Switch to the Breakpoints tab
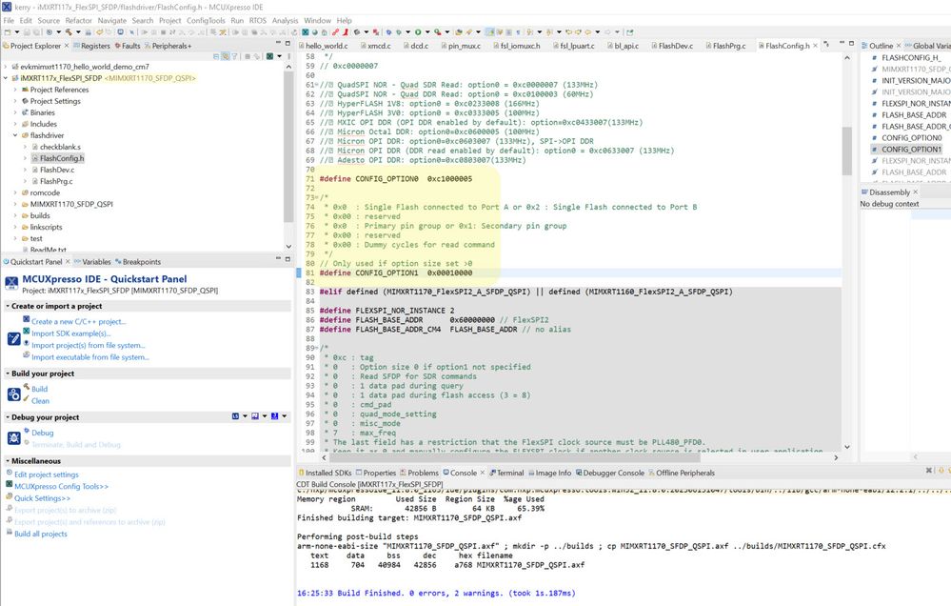The width and height of the screenshot is (951, 606). coord(138,262)
